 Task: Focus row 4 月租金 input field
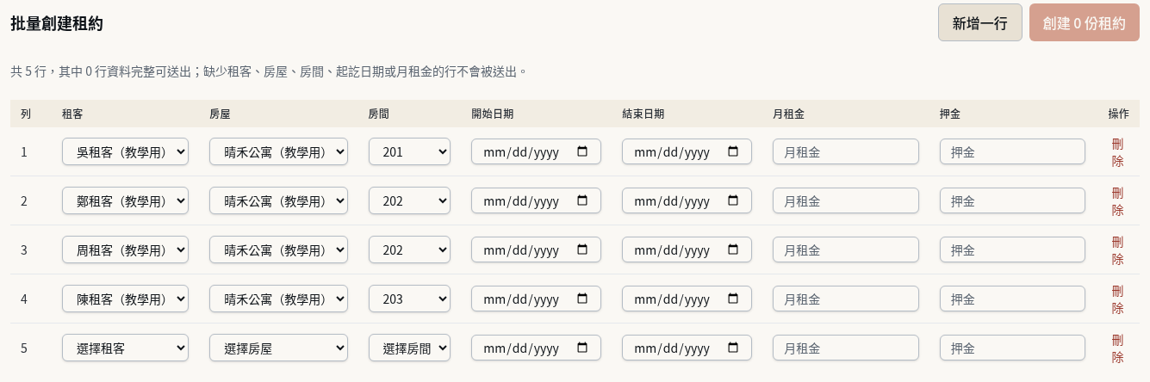click(x=846, y=299)
